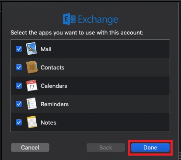This screenshot has width=181, height=160.
Task: Uncheck the Contacts checkbox
Action: (19, 67)
